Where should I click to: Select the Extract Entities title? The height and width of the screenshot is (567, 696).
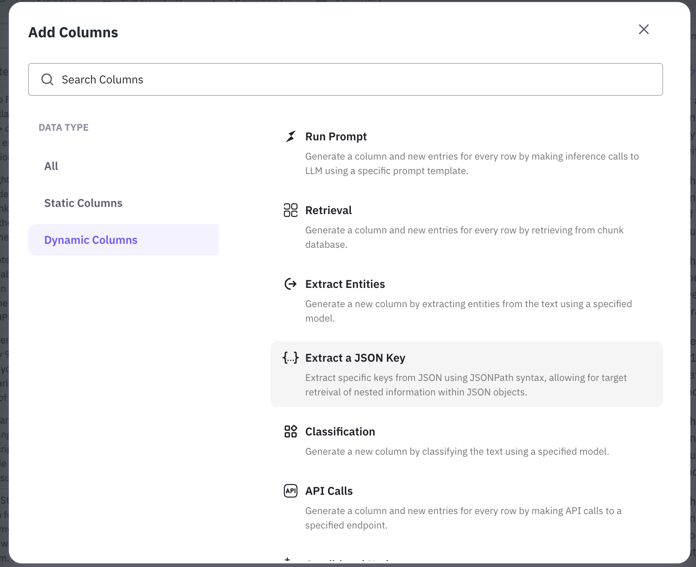pyautogui.click(x=345, y=284)
